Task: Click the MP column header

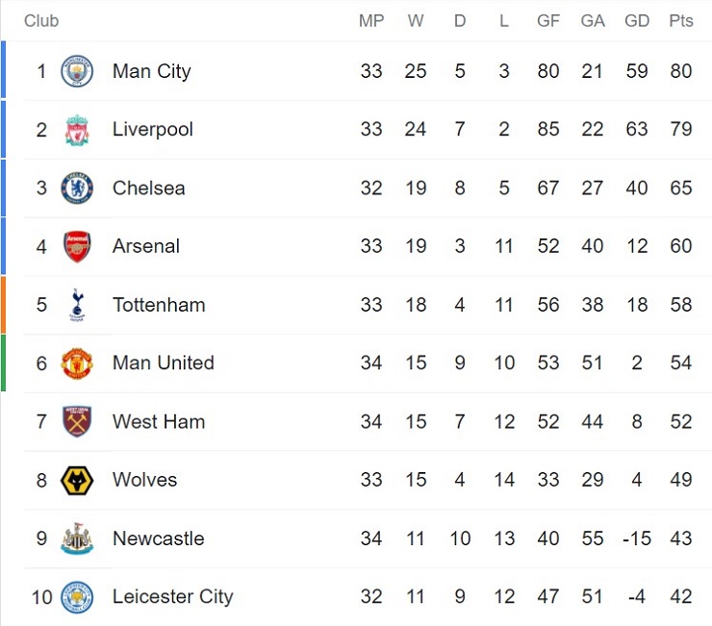Action: pyautogui.click(x=370, y=21)
